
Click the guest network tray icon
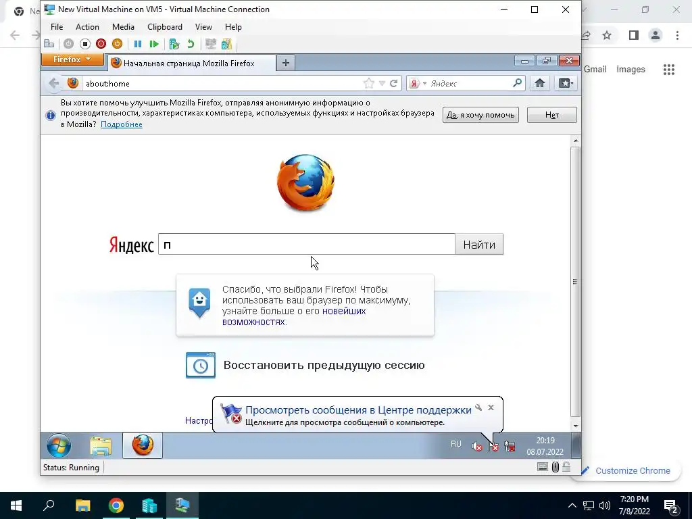(510, 447)
